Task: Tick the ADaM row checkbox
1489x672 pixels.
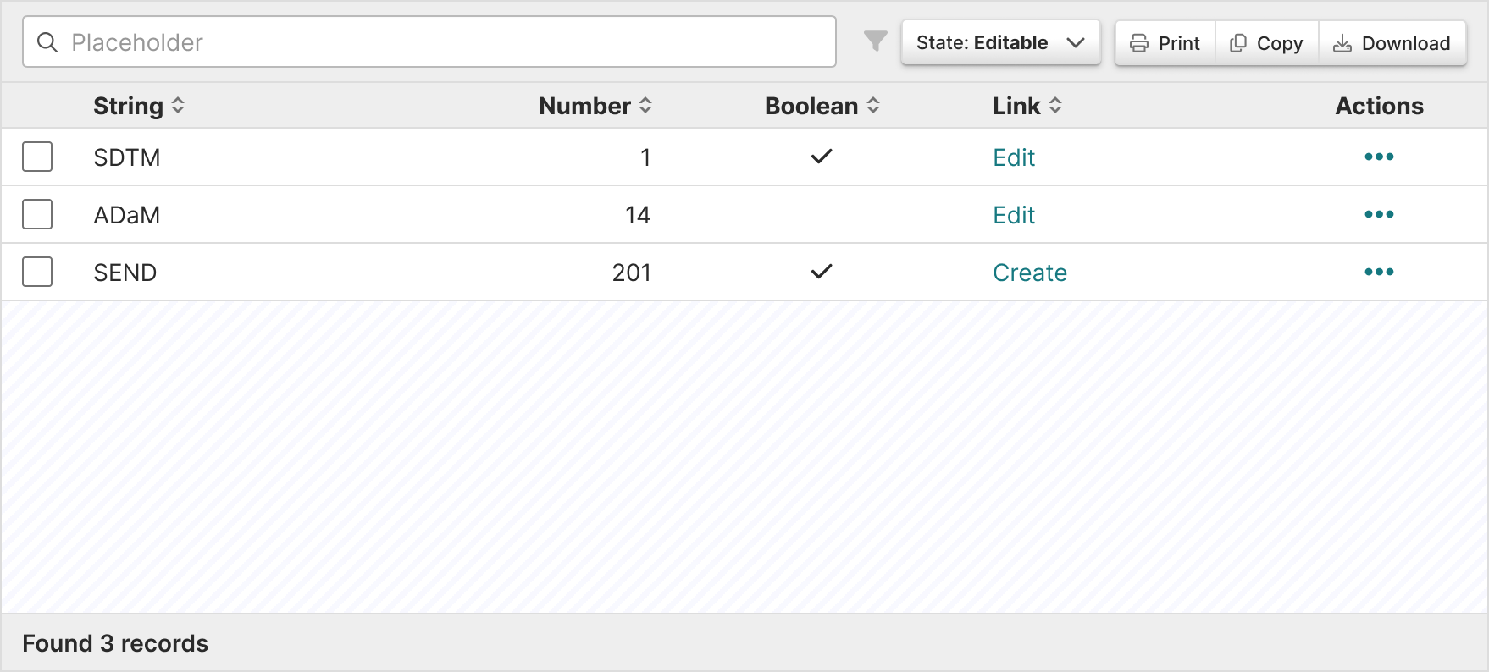Action: (x=37, y=214)
